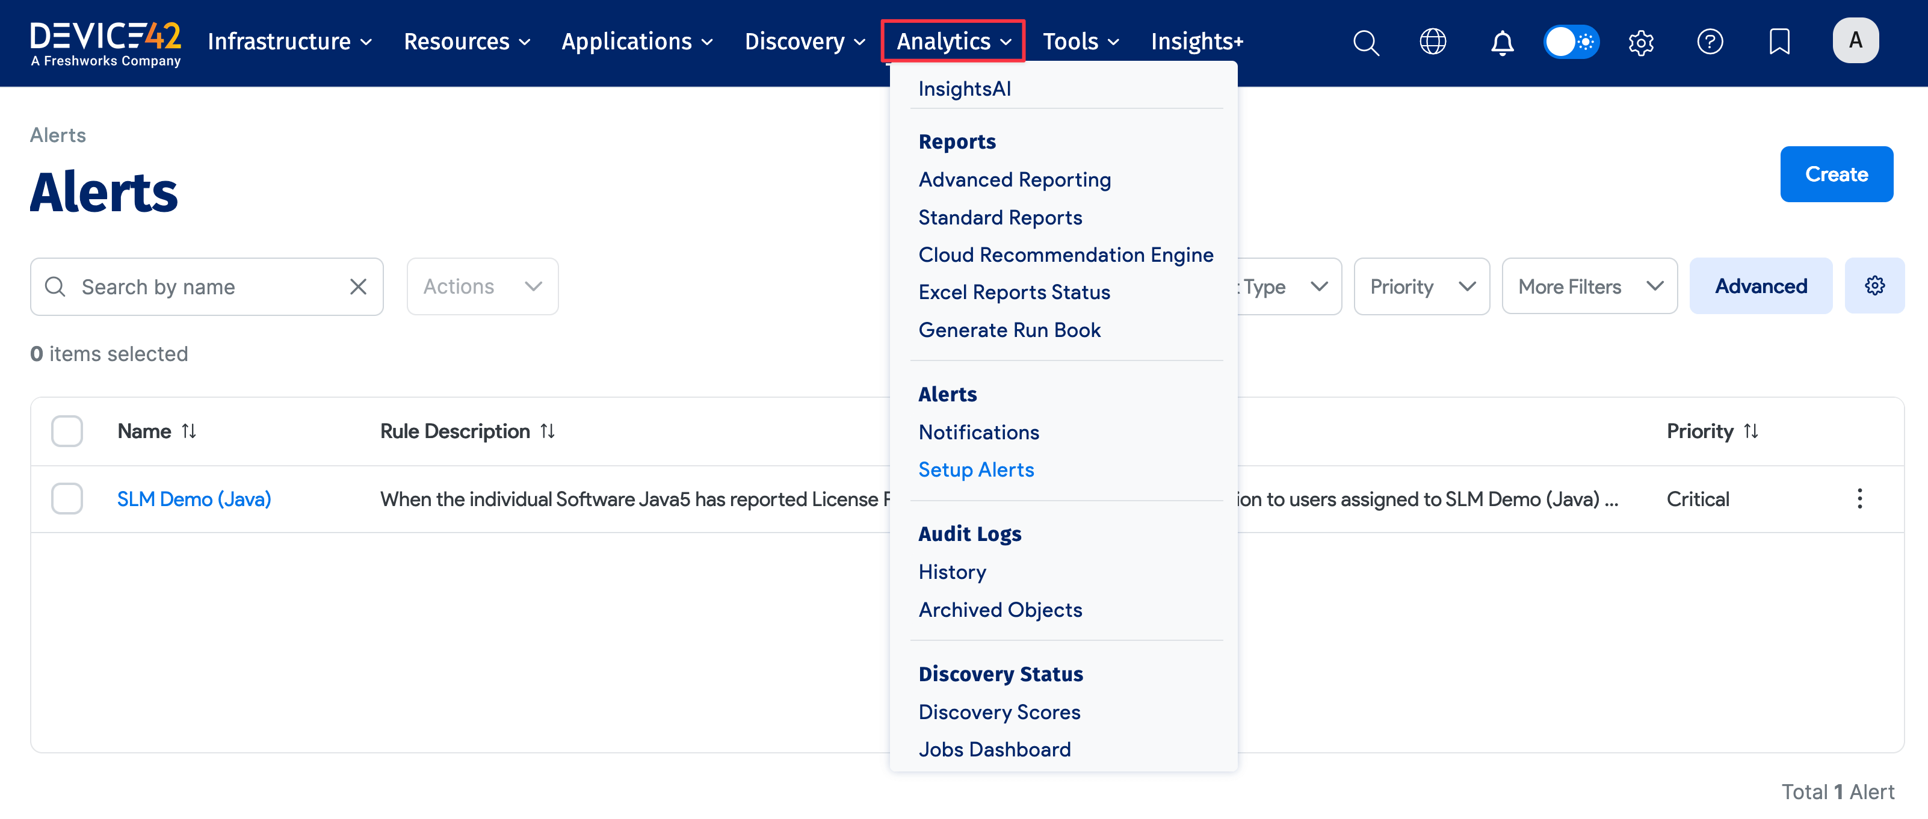Click the globe language icon
The width and height of the screenshot is (1928, 819).
pyautogui.click(x=1433, y=42)
